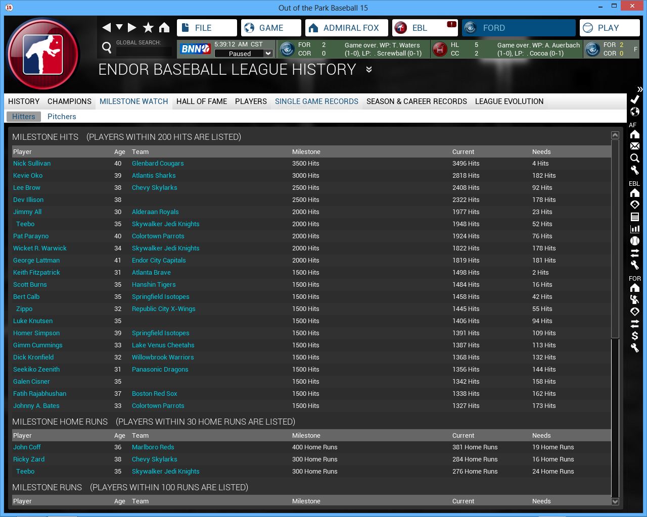
Task: Click the checkmark icon in right sidebar
Action: click(635, 99)
